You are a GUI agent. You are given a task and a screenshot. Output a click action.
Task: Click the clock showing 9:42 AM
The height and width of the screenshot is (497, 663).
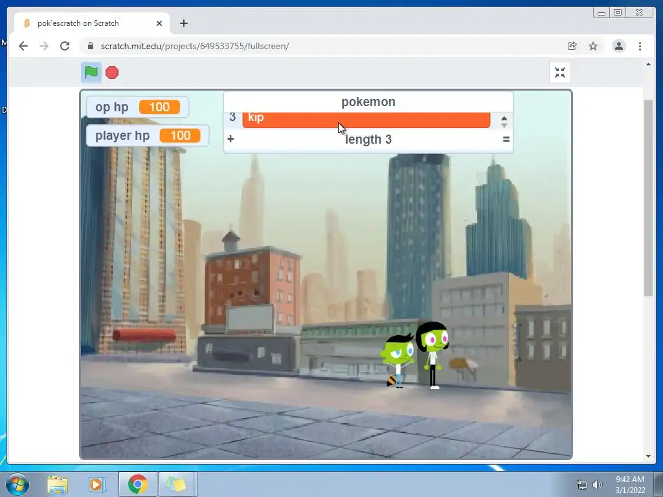pos(630,484)
